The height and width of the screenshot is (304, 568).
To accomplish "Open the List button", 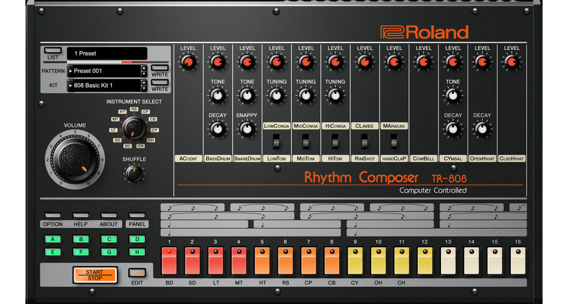I will tap(53, 50).
